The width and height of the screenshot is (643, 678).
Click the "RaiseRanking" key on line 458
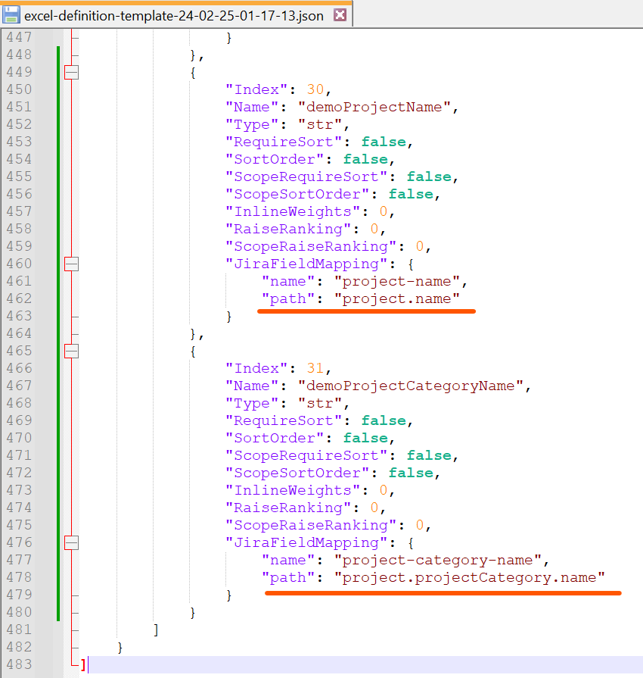pyautogui.click(x=288, y=229)
